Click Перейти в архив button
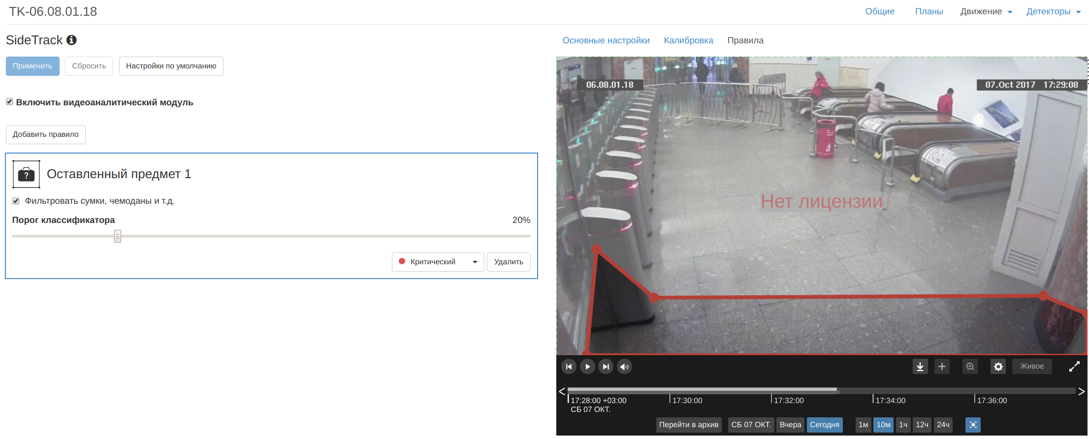Screen dimensions: 1089x439 [689, 425]
